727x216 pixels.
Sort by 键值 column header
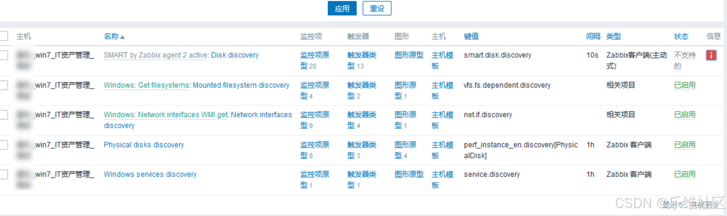[x=471, y=37]
